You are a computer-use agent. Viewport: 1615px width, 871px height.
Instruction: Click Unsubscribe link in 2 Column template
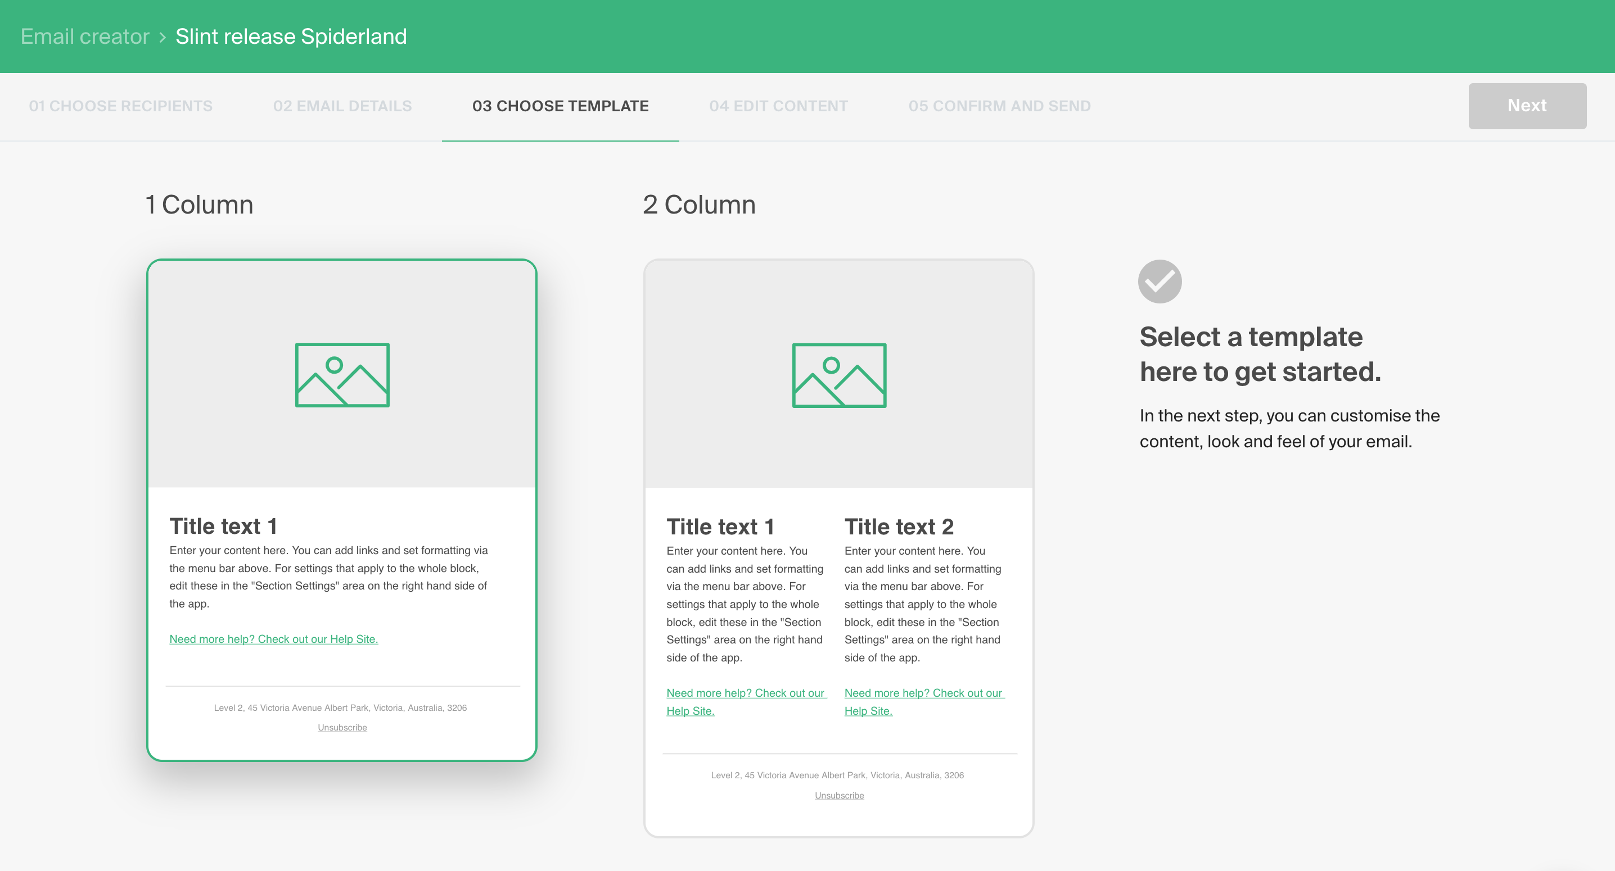pyautogui.click(x=839, y=795)
